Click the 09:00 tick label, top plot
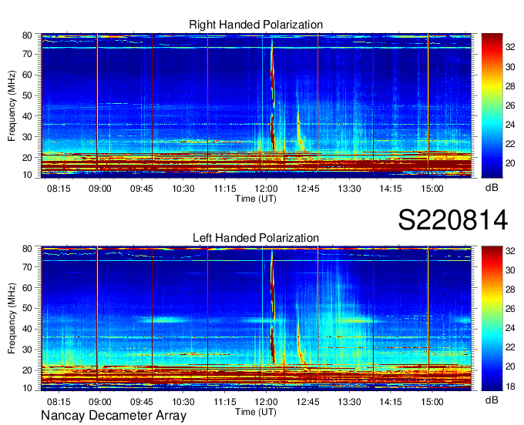 tap(100, 189)
